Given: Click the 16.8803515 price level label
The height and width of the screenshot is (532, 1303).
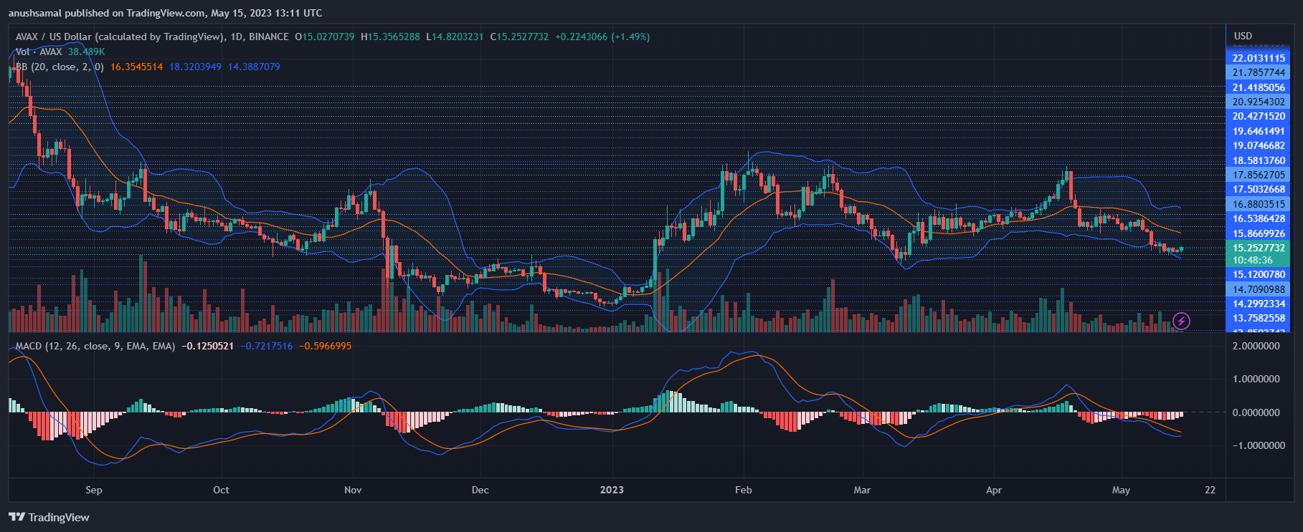Looking at the screenshot, I should [1259, 204].
